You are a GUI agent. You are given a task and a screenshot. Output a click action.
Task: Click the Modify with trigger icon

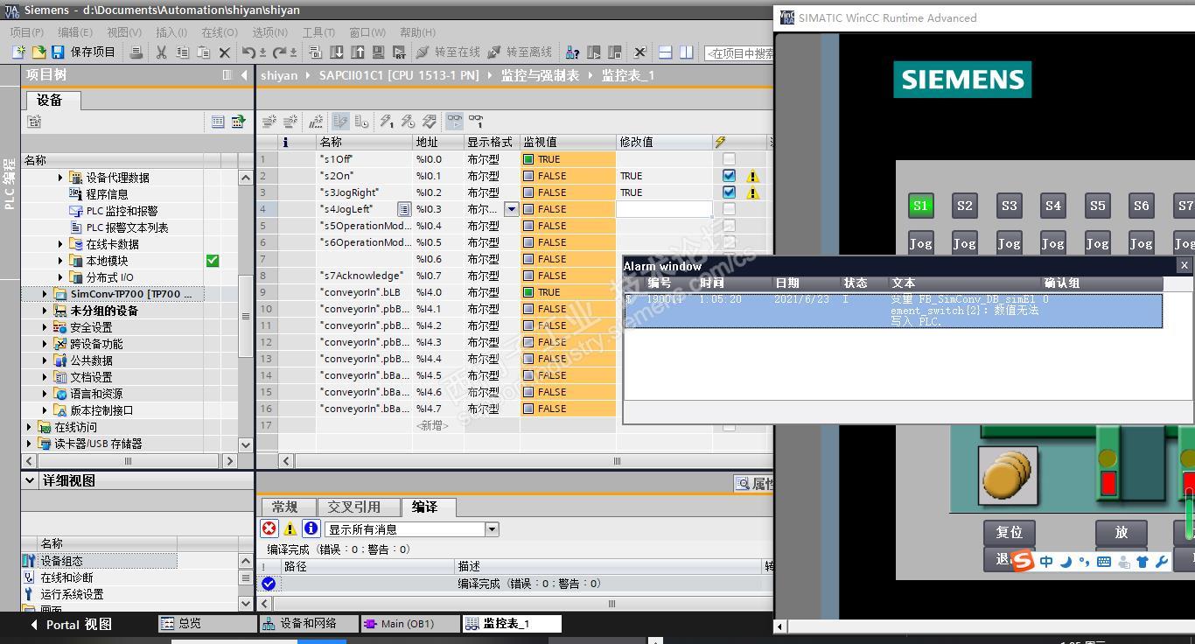[408, 122]
